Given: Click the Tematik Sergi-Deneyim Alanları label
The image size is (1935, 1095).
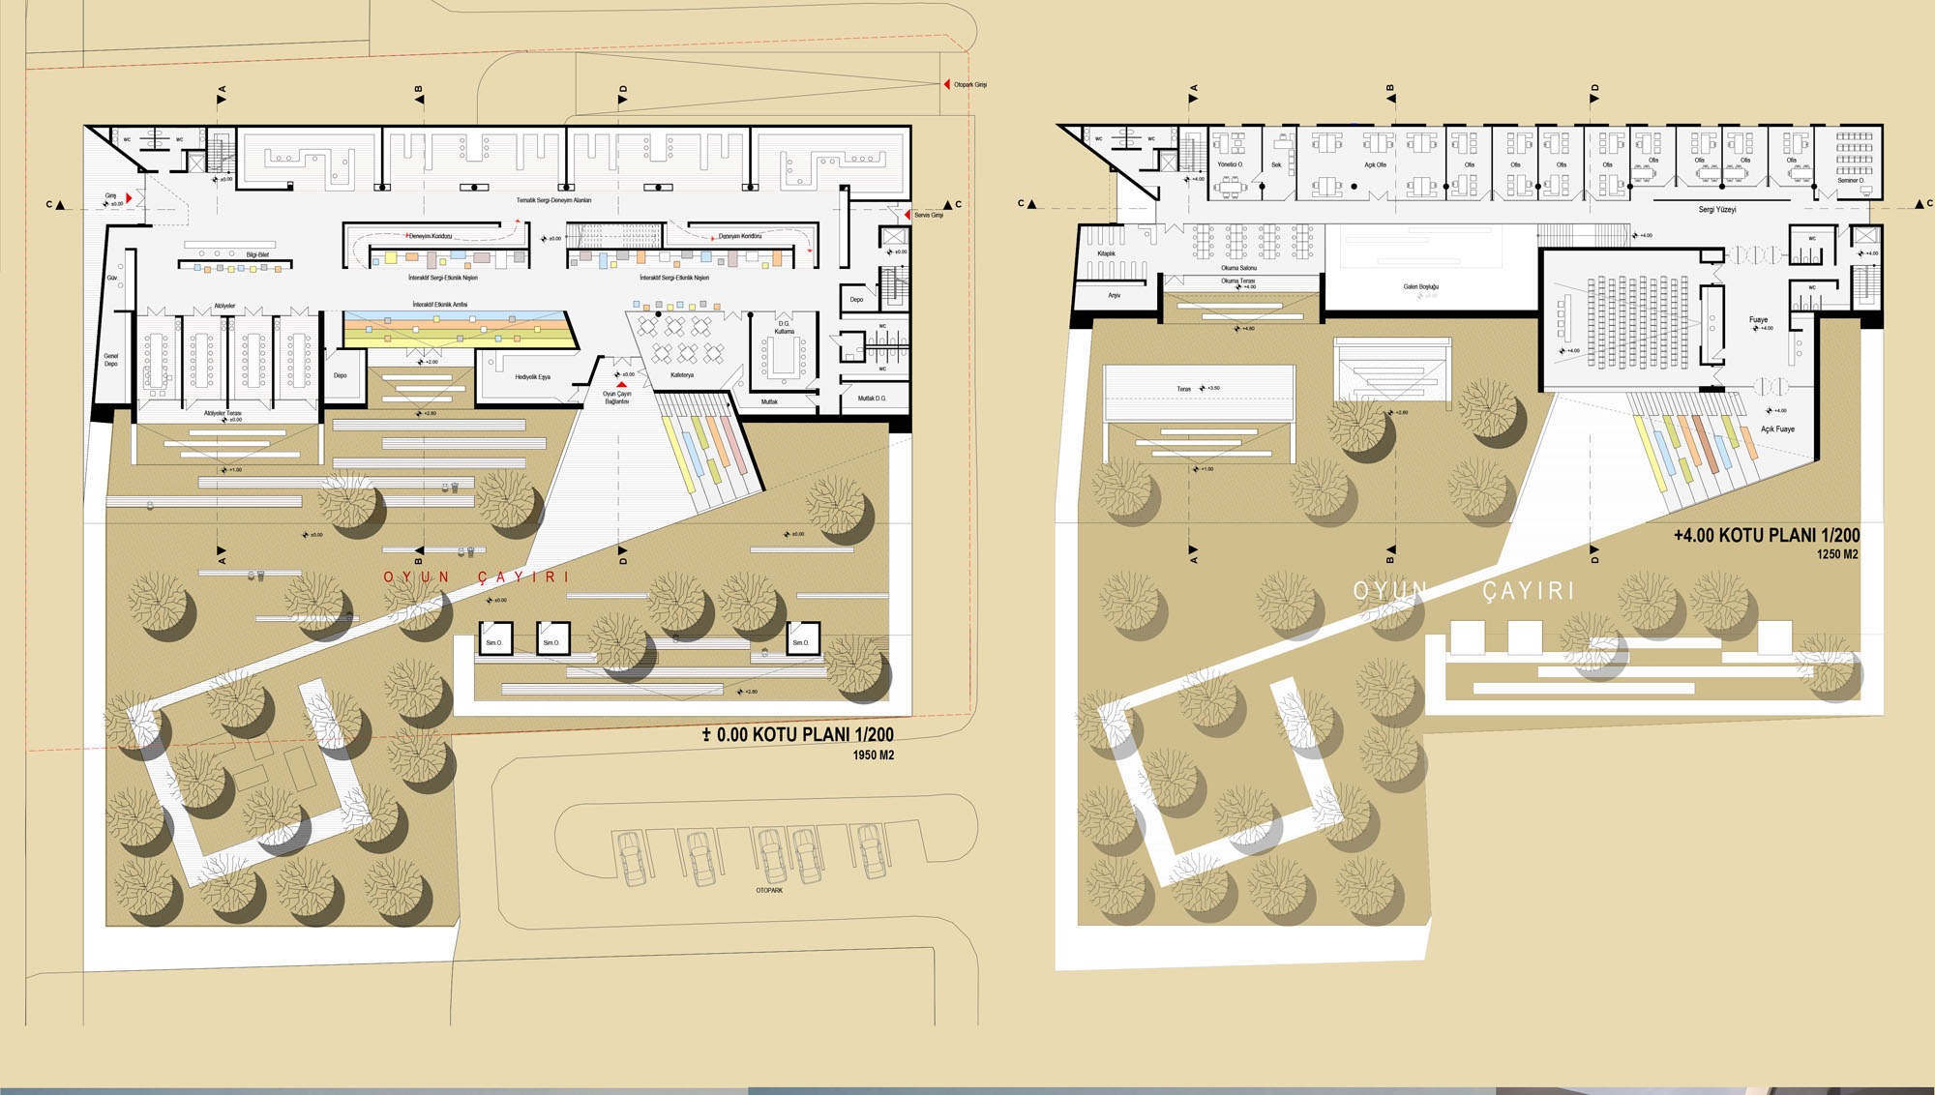Looking at the screenshot, I should [553, 200].
